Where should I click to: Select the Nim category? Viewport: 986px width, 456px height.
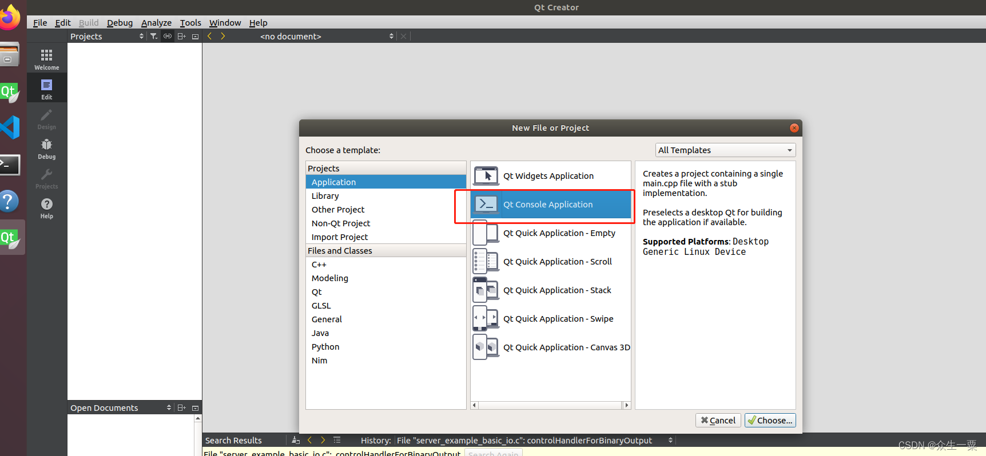pos(386,360)
